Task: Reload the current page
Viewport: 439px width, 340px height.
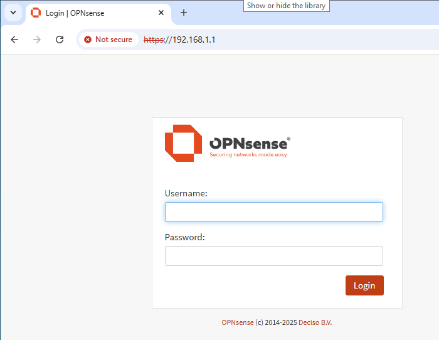Action: pos(60,40)
